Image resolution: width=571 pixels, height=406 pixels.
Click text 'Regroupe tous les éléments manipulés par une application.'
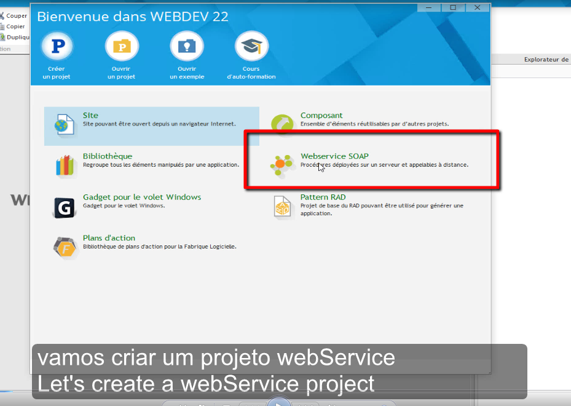coord(161,165)
